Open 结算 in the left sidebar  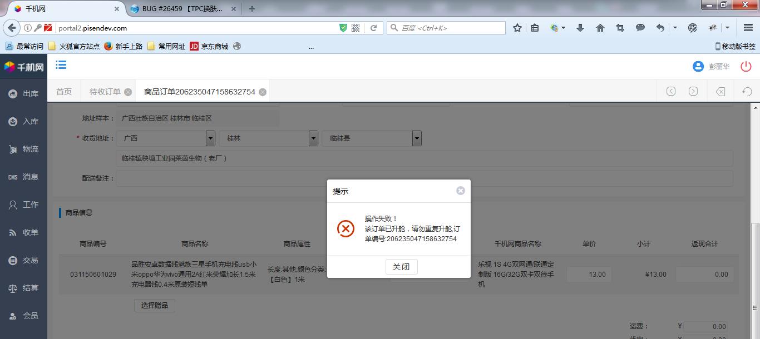pyautogui.click(x=24, y=288)
